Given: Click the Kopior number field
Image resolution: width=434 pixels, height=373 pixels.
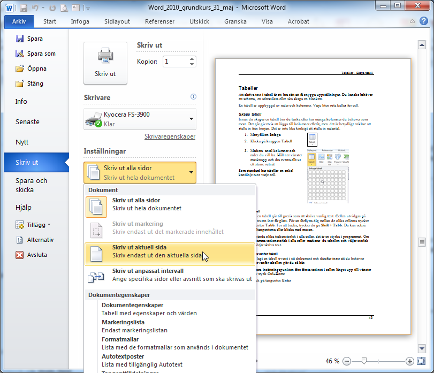Looking at the screenshot, I should point(175,62).
